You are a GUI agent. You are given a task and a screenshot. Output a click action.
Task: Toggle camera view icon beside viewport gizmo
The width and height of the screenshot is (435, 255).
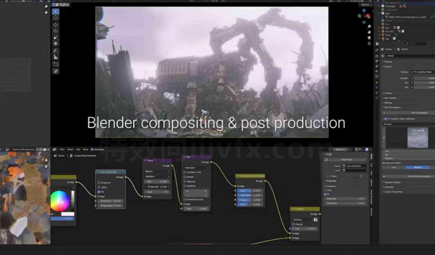point(369,38)
